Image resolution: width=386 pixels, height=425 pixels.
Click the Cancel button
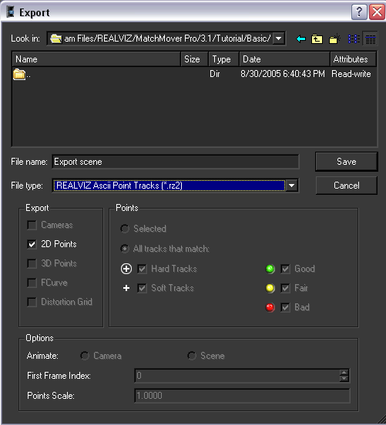(347, 186)
